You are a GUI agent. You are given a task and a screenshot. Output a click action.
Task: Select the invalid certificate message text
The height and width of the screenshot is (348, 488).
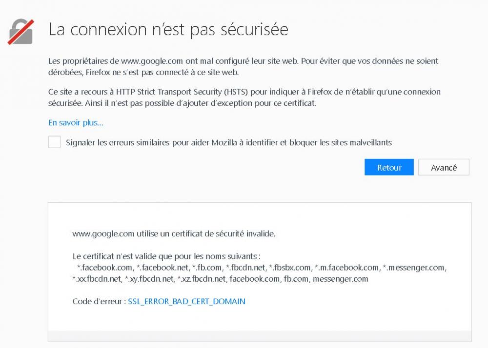click(173, 233)
